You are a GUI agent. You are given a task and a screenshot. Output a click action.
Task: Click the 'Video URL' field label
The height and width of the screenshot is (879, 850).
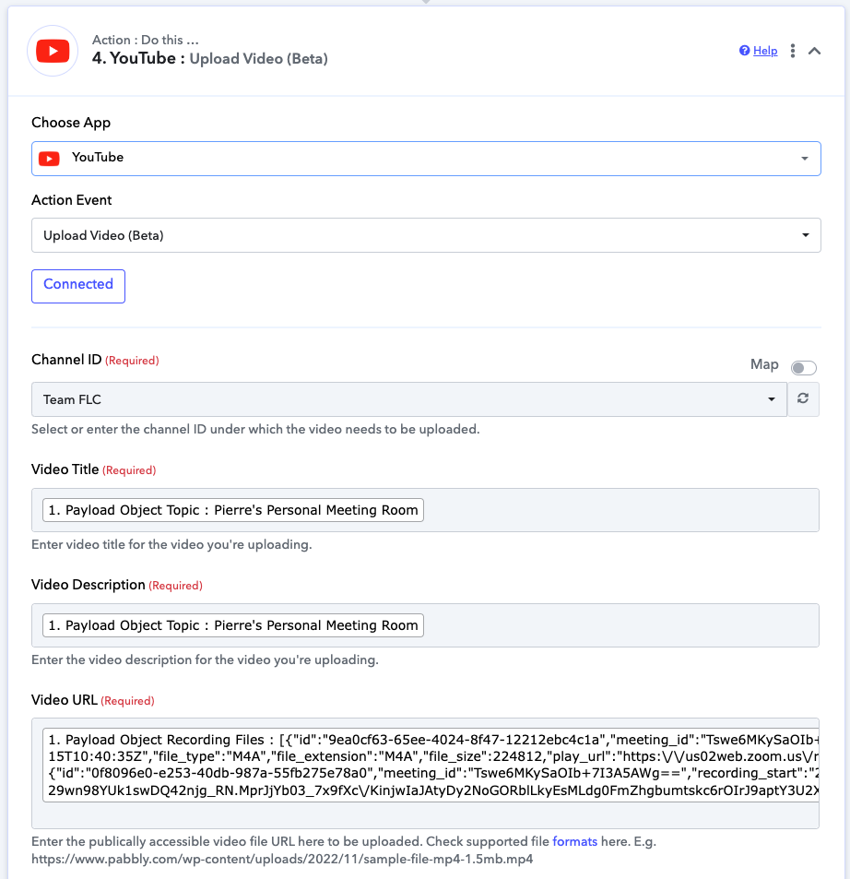[x=65, y=700]
